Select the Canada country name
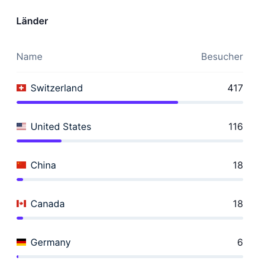 coord(47,204)
